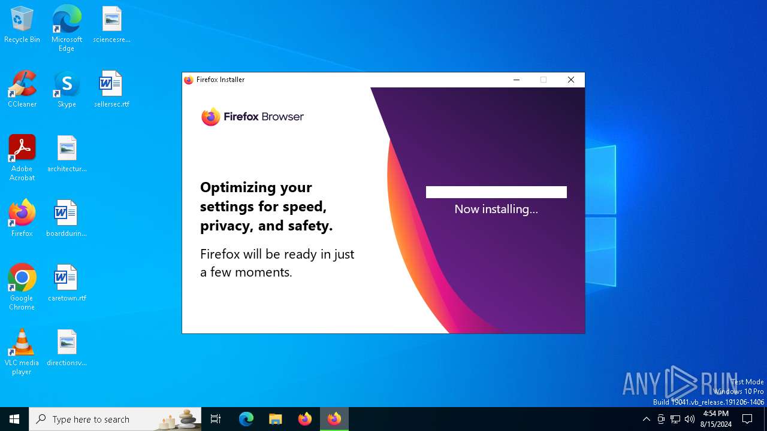Open the notification center icon

[747, 419]
